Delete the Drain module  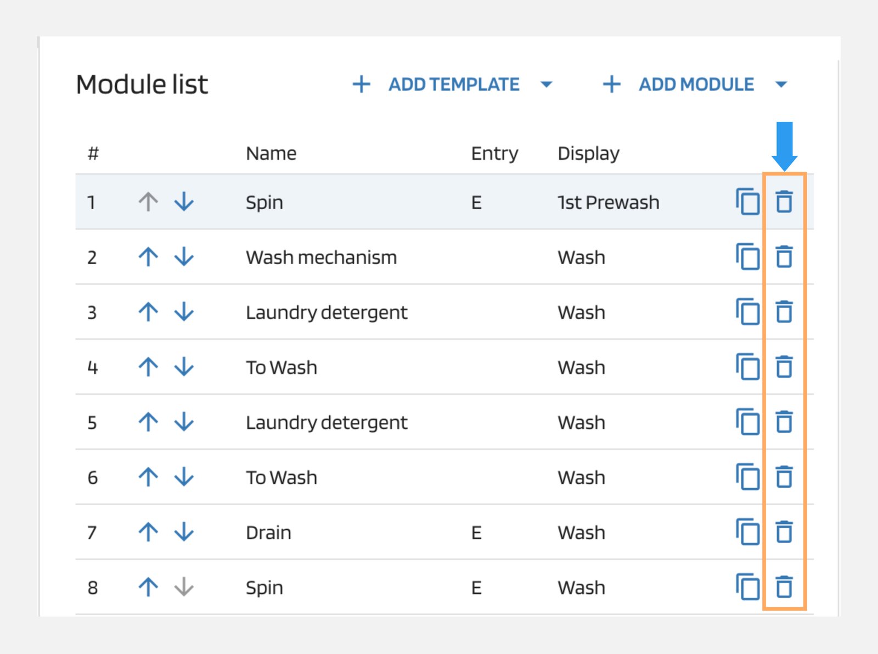point(784,532)
